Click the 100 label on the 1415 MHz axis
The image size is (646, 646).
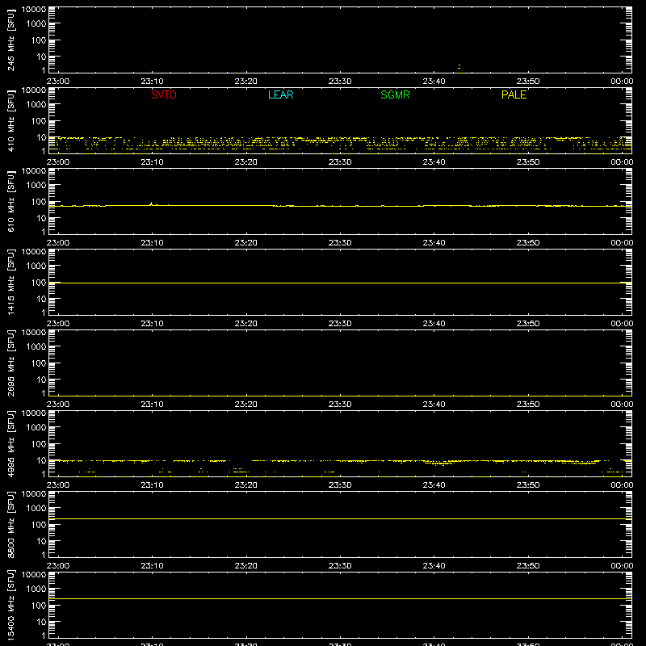(x=39, y=283)
